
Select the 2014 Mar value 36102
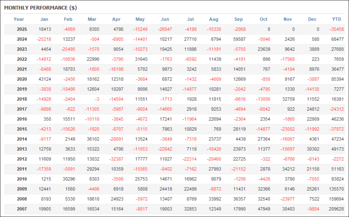click(93, 139)
